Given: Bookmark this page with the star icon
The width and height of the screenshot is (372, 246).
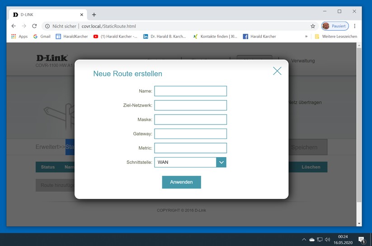Looking at the screenshot, I should [313, 26].
